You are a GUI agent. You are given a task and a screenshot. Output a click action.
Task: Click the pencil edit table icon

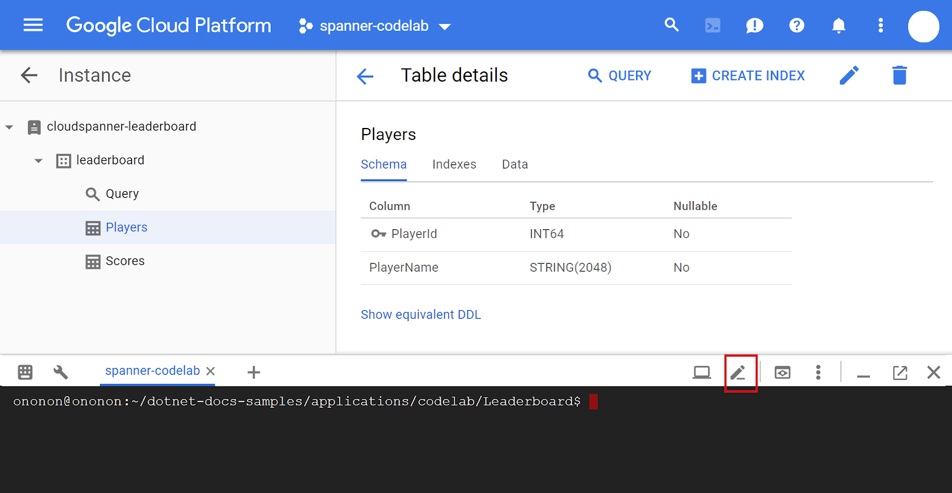pos(849,76)
